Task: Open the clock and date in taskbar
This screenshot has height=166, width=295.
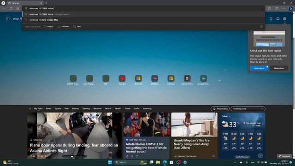Action: (x=278, y=162)
